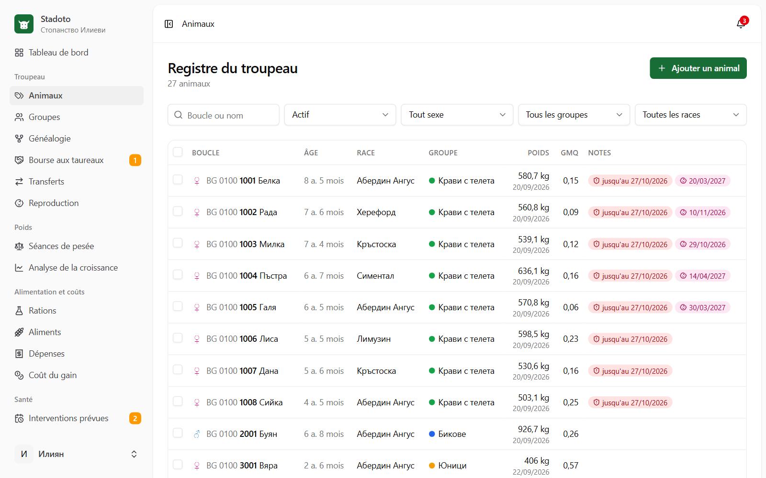
Task: Collapse the sidebar with the panel toggle icon
Action: coord(169,24)
